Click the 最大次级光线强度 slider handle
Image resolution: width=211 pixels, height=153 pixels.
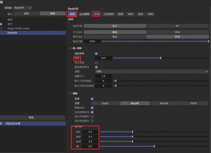pyautogui.click(x=116, y=86)
